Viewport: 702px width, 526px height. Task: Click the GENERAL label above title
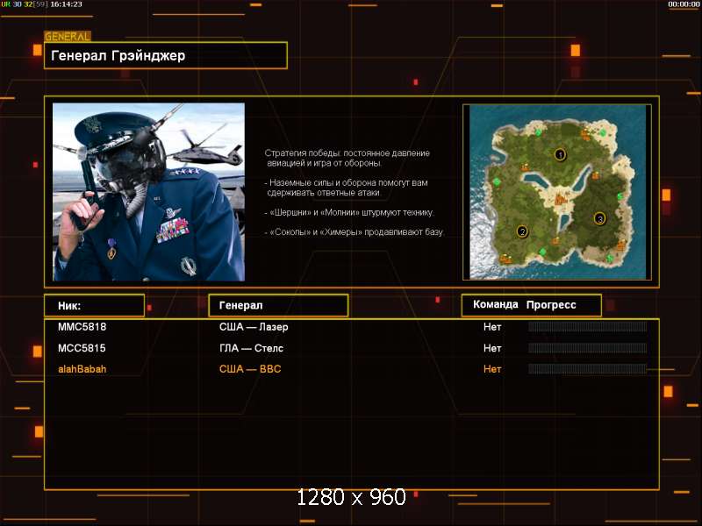[x=68, y=36]
